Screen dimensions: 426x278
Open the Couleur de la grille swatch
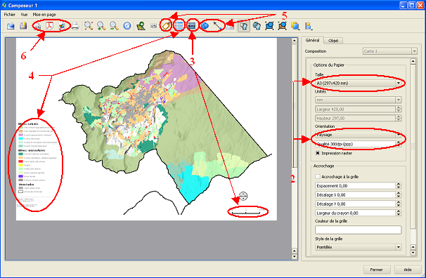point(358,230)
